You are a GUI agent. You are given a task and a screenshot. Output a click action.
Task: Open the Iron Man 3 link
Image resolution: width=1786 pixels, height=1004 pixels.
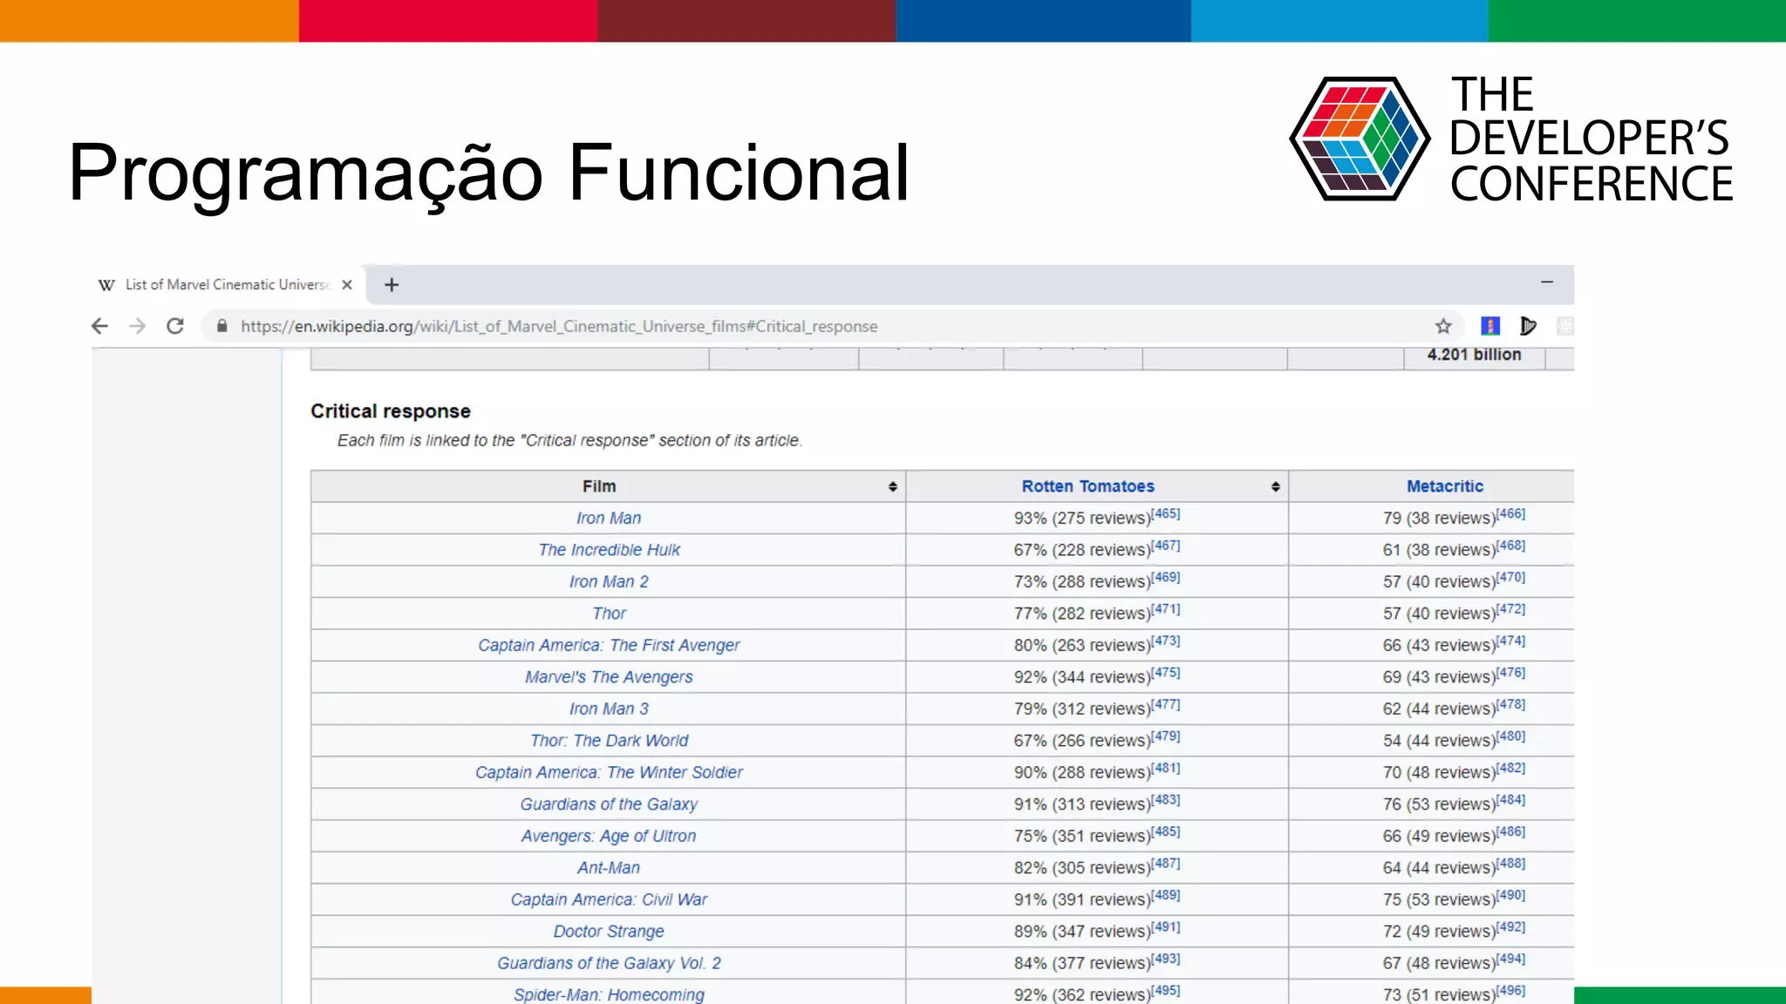coord(609,709)
